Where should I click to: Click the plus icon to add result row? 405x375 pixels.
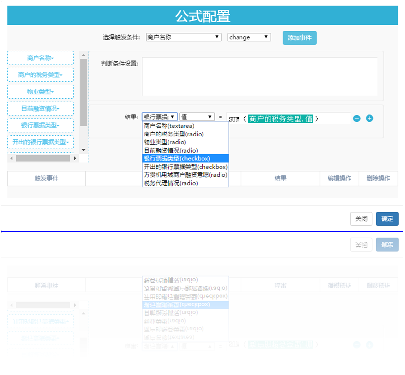[369, 118]
